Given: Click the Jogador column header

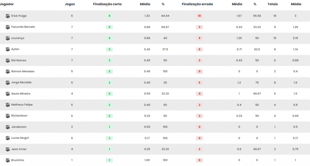Looking at the screenshot, I should (7, 4).
